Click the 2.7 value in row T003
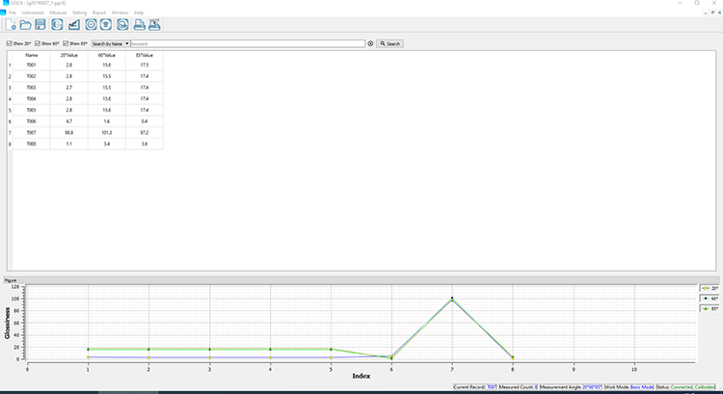723x394 pixels. point(68,88)
